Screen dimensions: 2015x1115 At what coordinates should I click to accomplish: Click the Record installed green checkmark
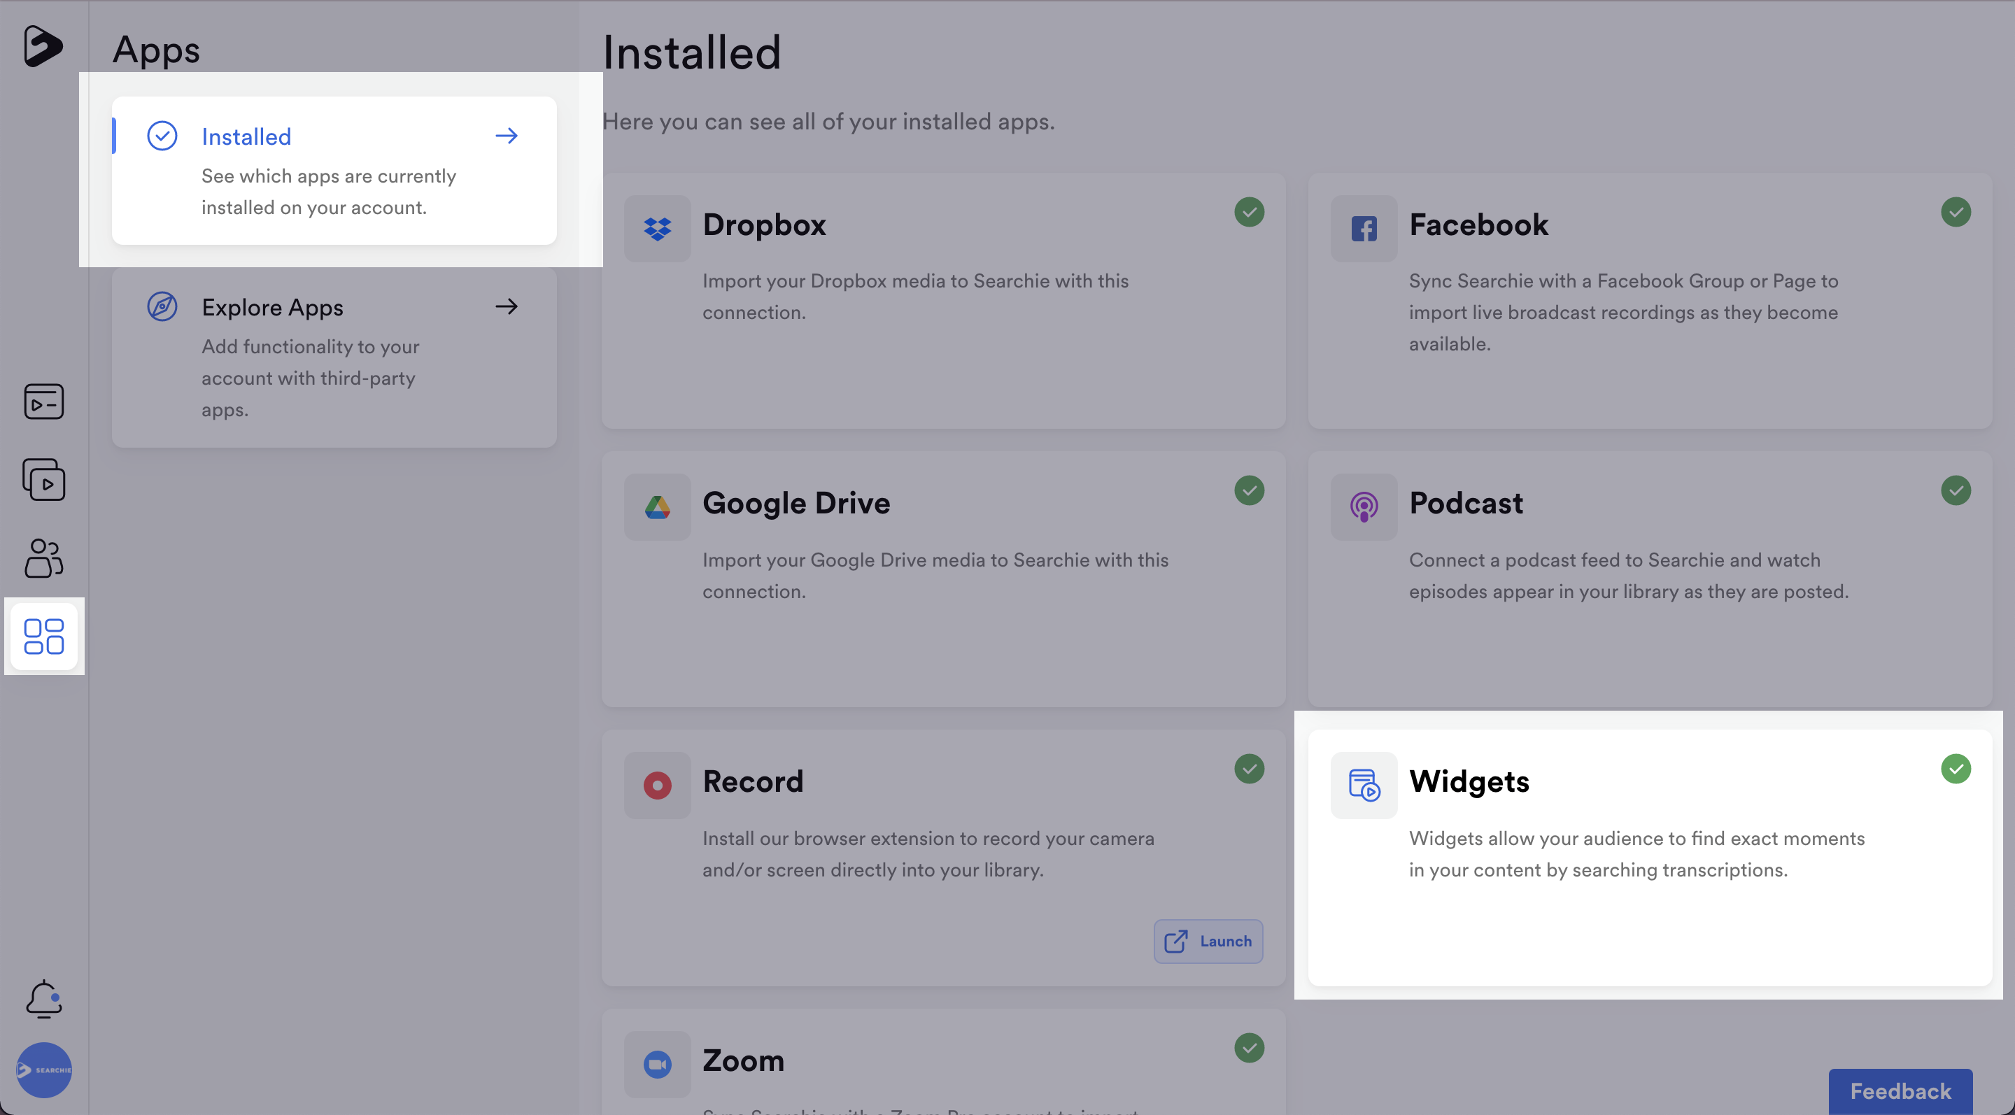(1249, 769)
